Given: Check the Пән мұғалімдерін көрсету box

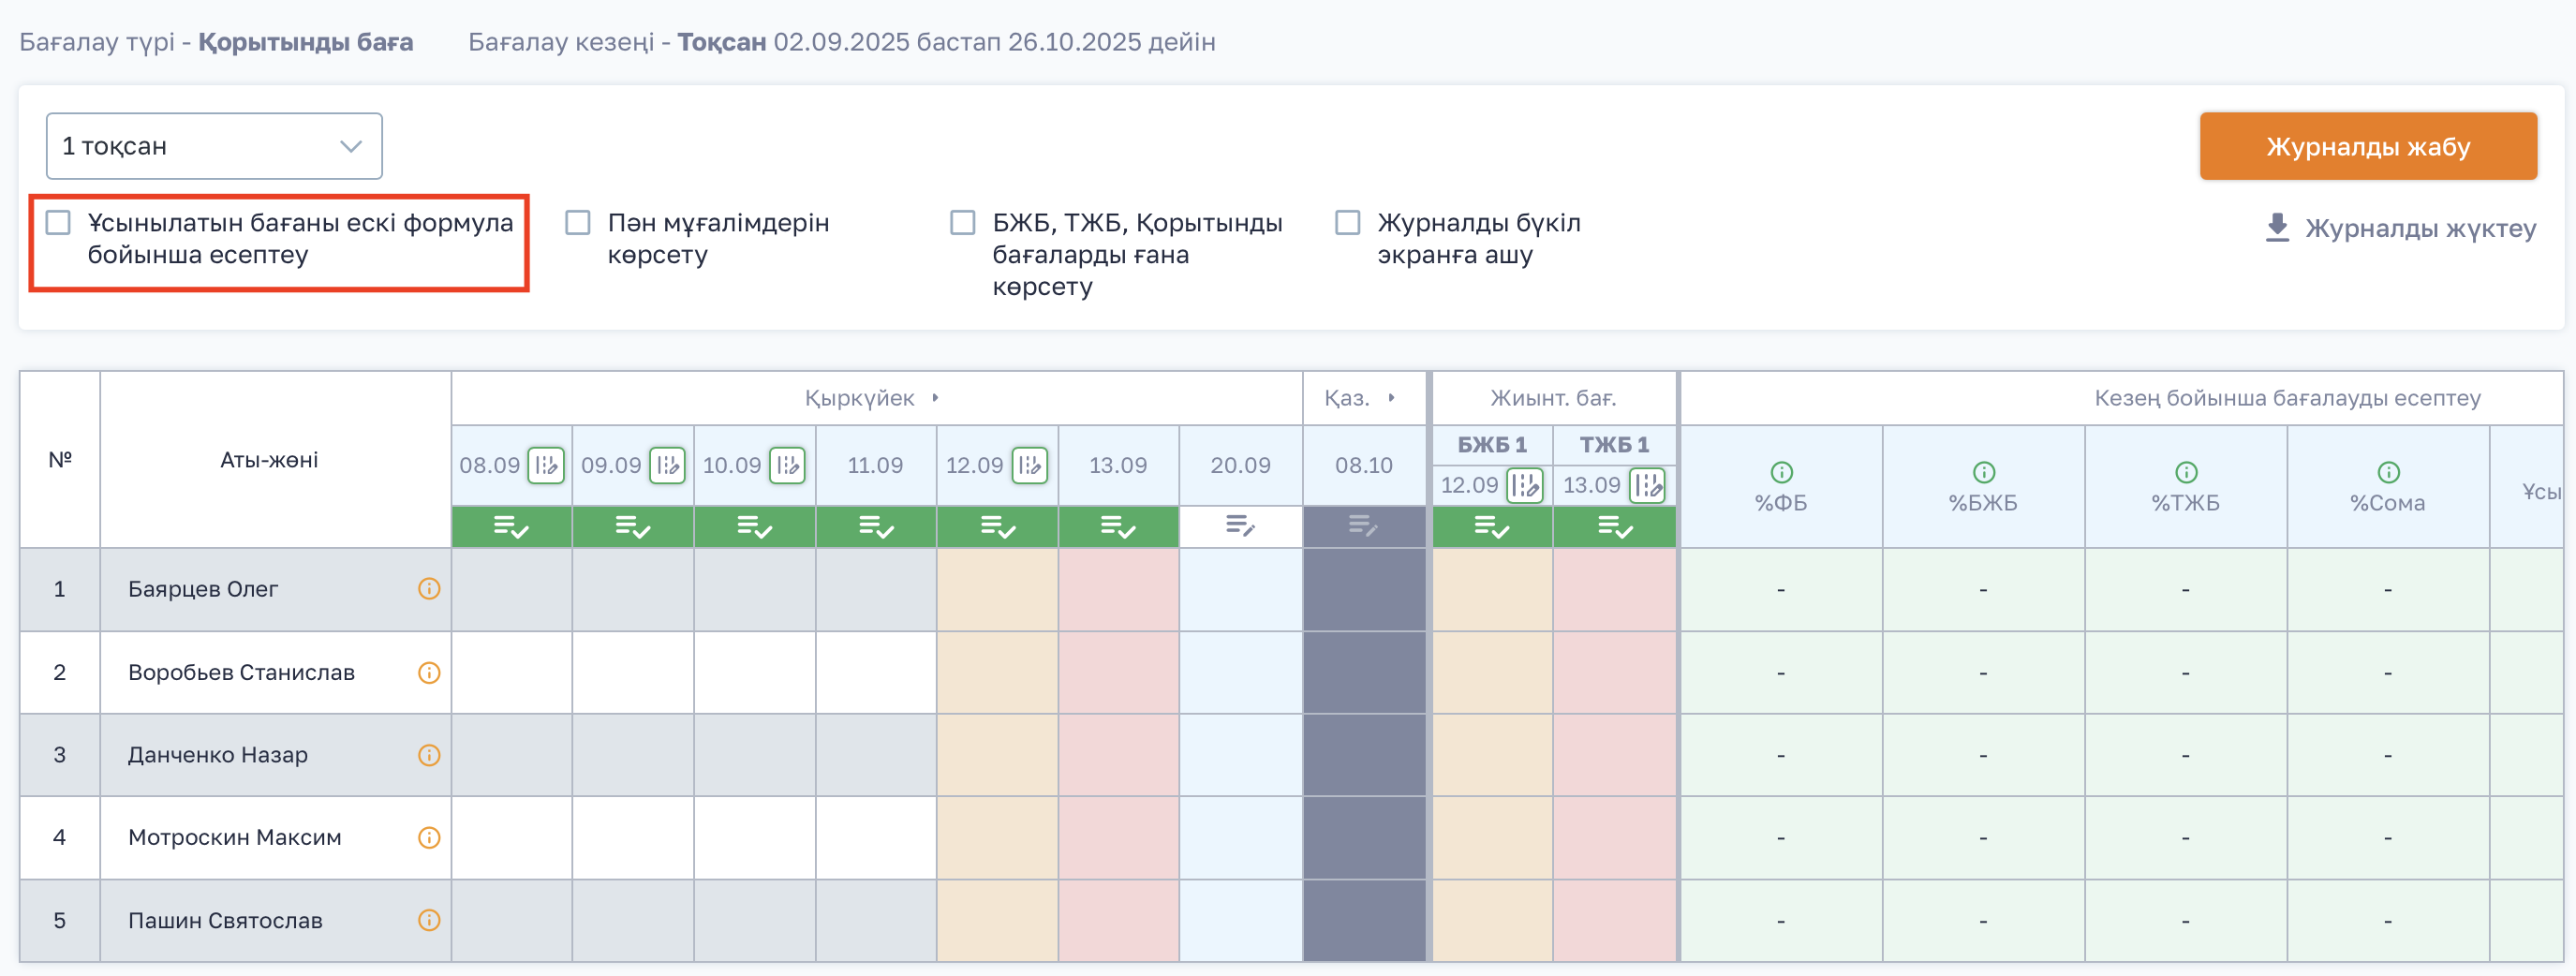Looking at the screenshot, I should click(x=578, y=222).
